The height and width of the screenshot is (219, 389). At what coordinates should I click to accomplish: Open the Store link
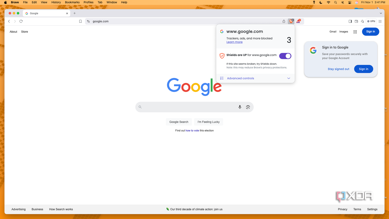click(x=25, y=32)
